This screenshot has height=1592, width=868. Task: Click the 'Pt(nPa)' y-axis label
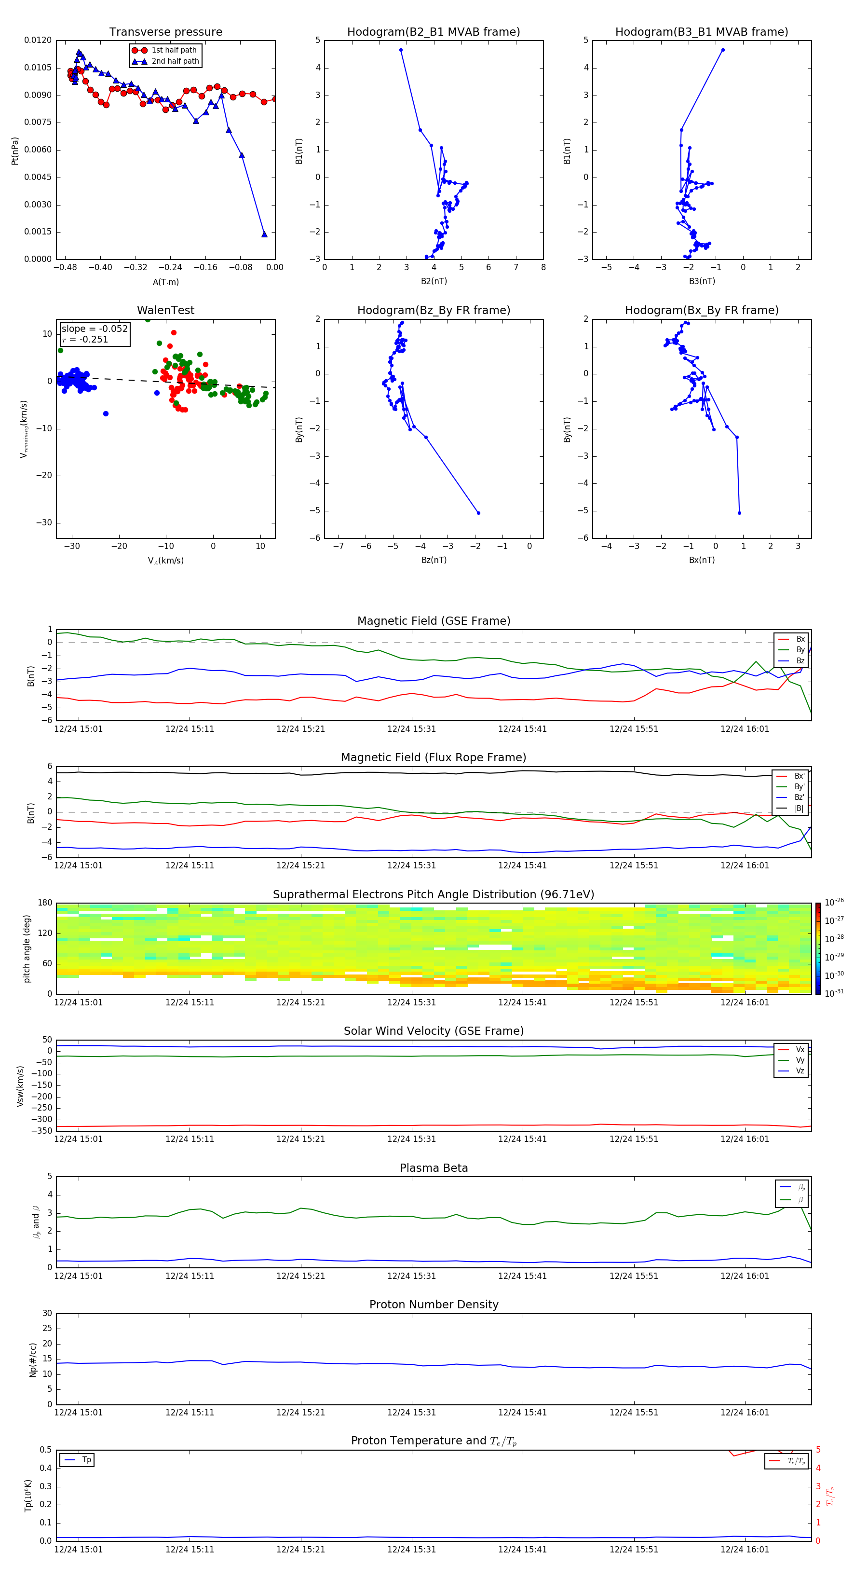pos(15,151)
